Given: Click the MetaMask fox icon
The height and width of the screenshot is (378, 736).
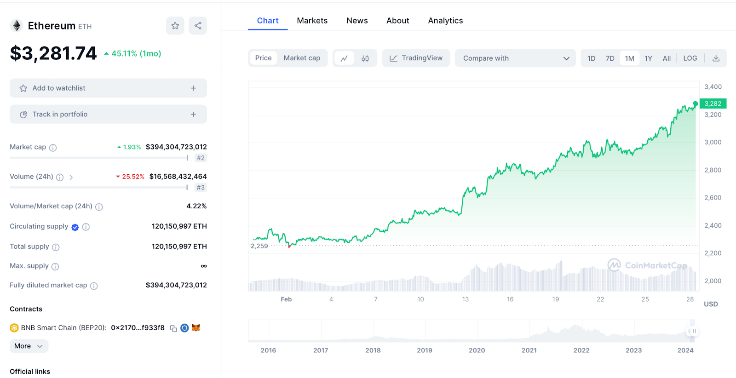Looking at the screenshot, I should pyautogui.click(x=196, y=328).
